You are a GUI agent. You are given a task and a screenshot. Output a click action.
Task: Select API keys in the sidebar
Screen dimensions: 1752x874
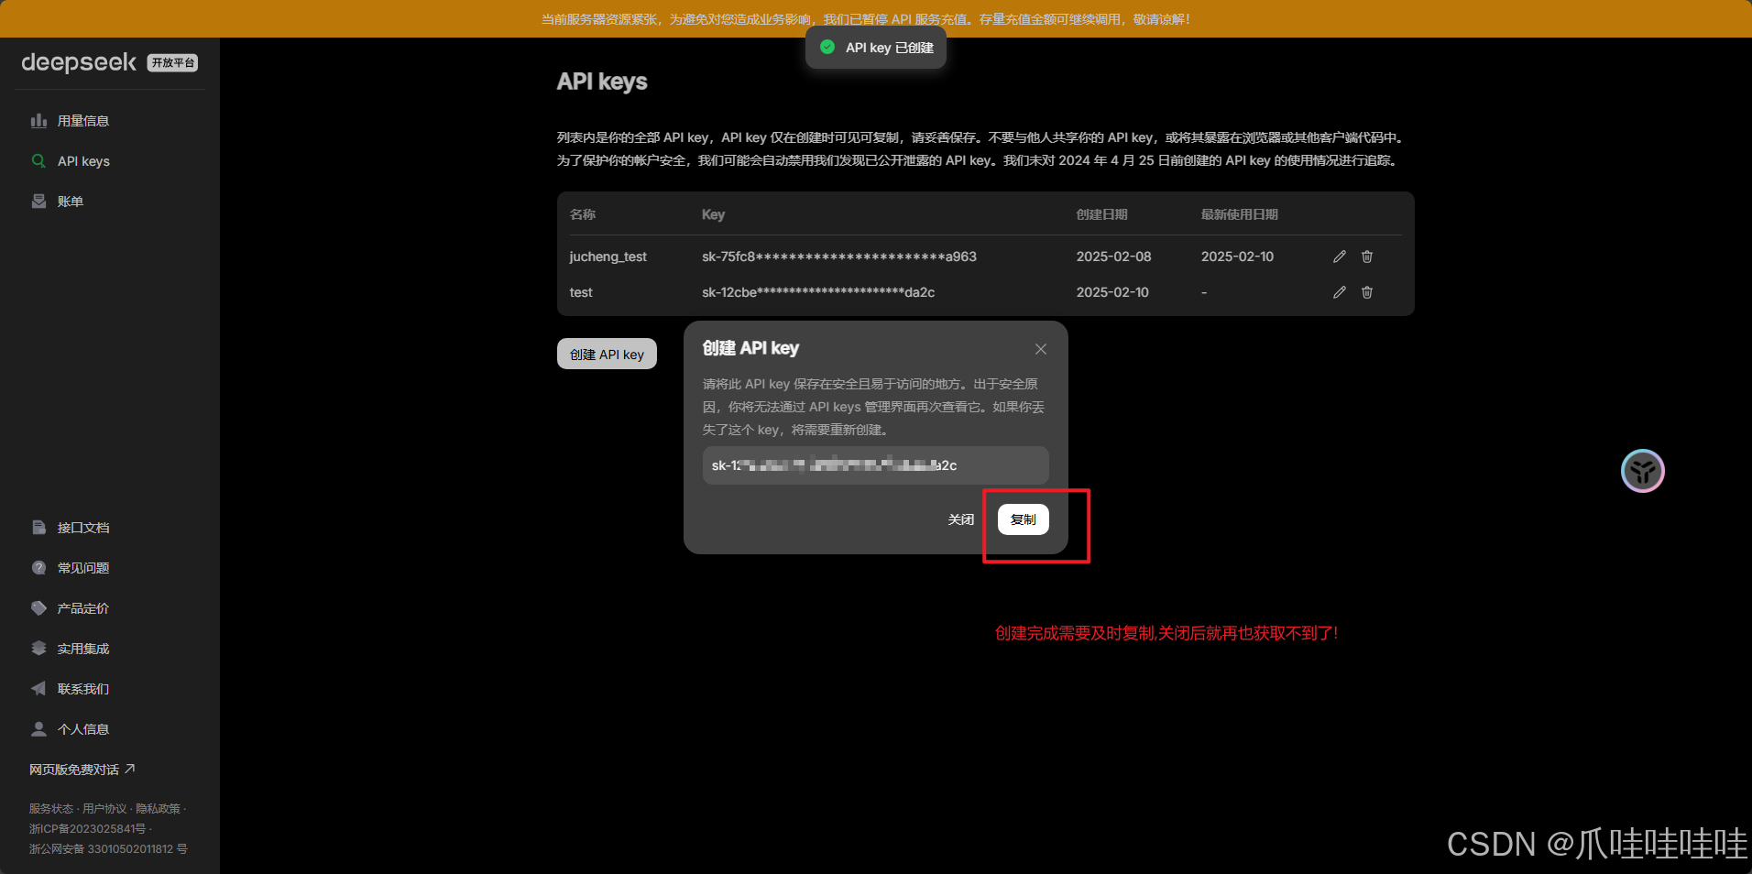(83, 161)
